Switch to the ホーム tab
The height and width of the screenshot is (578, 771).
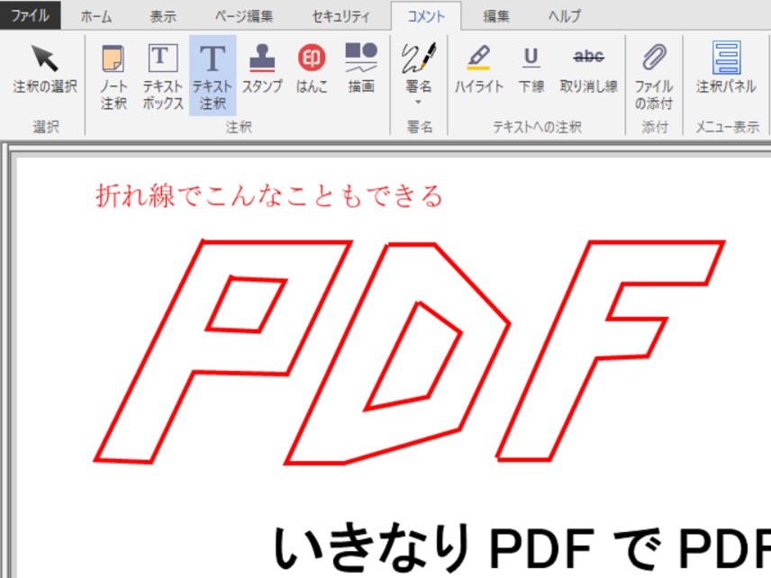pos(96,16)
